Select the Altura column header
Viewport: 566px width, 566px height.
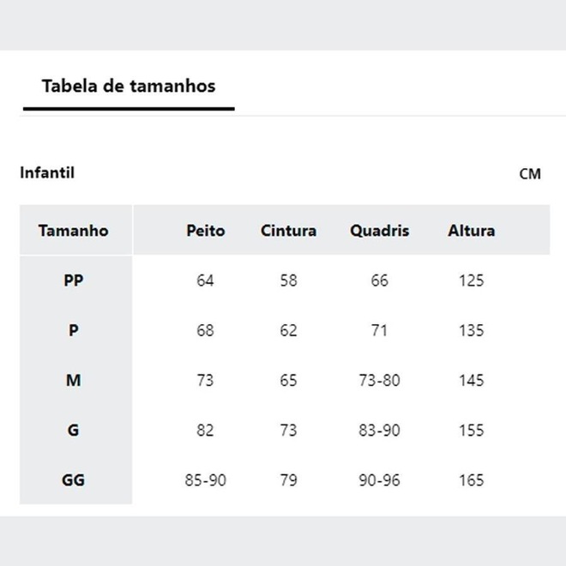(471, 231)
